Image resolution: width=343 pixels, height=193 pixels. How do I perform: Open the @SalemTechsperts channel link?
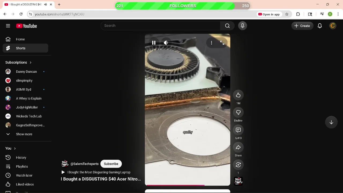pos(84,164)
